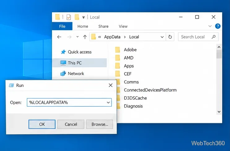Click Cancel in the Run dialog
Image resolution: width=230 pixels, height=151 pixels.
pos(71,124)
